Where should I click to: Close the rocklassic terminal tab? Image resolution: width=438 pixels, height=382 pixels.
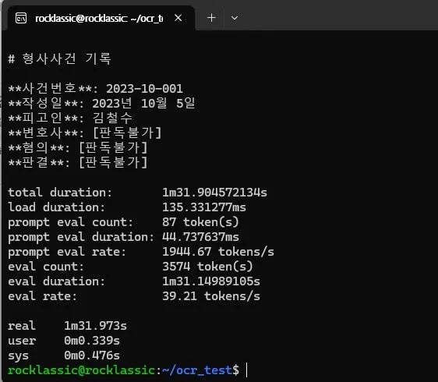click(178, 18)
